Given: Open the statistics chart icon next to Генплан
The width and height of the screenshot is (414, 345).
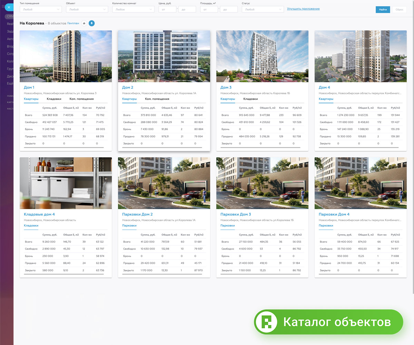Looking at the screenshot, I should click(84, 23).
